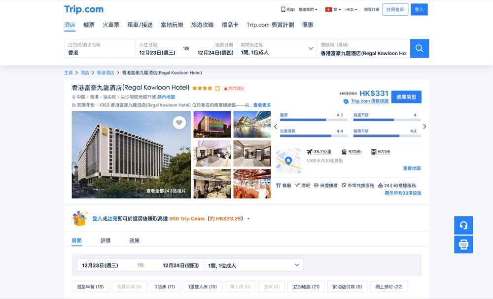The height and width of the screenshot is (299, 493).
Task: Open the small map thumbnail
Action: click(288, 161)
